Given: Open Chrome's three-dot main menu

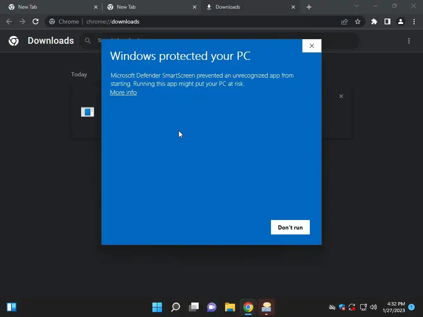Looking at the screenshot, I should (x=414, y=21).
